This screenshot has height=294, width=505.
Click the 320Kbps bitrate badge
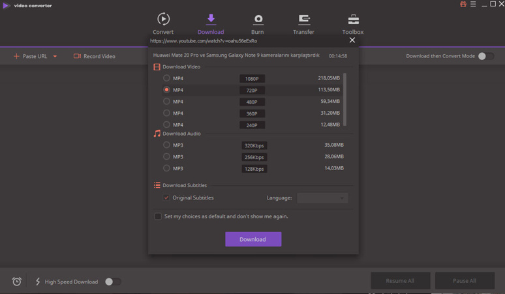(x=254, y=146)
